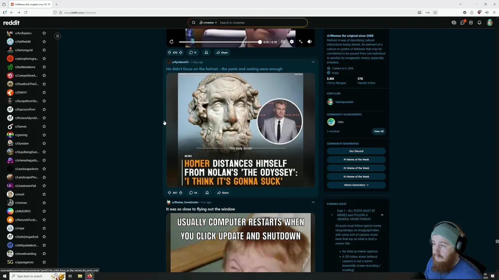Viewport: 499px width, 280px height.
Task: Toggle closed captions on the video
Action: click(x=283, y=42)
